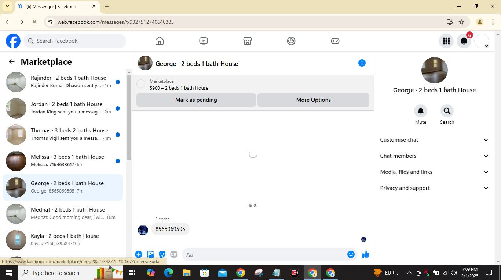Bookmark this page with the star icon
501x280 pixels.
[x=461, y=22]
